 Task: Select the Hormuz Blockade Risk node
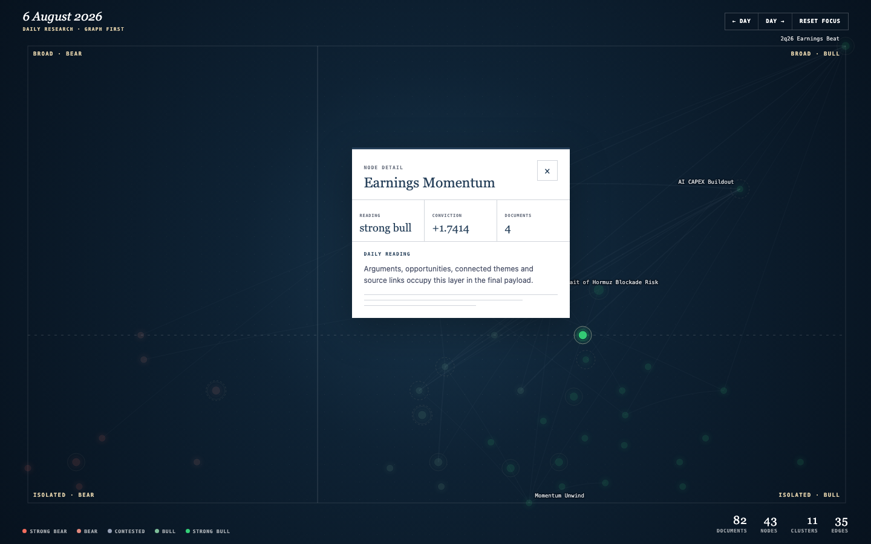599,291
